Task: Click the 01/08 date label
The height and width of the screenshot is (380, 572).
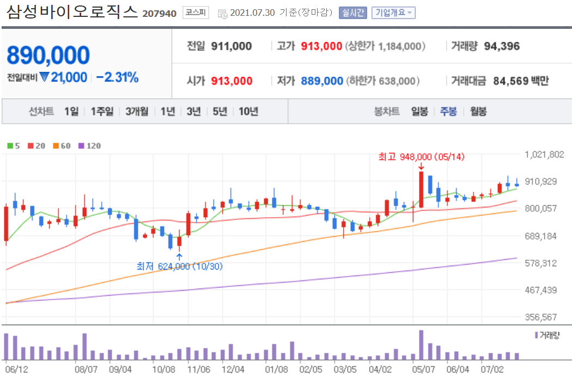Action: click(277, 370)
